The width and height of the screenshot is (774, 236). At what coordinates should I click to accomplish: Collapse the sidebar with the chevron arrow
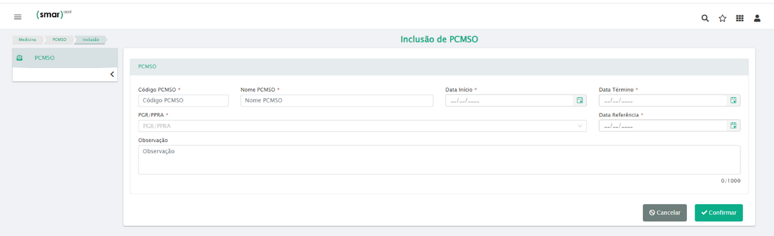pyautogui.click(x=112, y=74)
